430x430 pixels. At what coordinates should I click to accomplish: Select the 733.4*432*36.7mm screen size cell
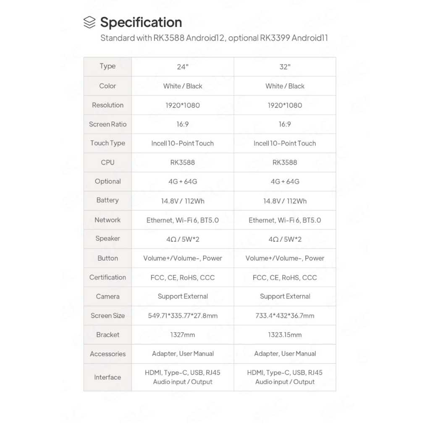point(285,316)
